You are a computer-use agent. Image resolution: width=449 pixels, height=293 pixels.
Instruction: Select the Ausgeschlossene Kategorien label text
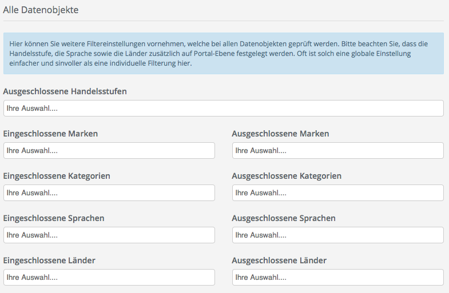(287, 176)
